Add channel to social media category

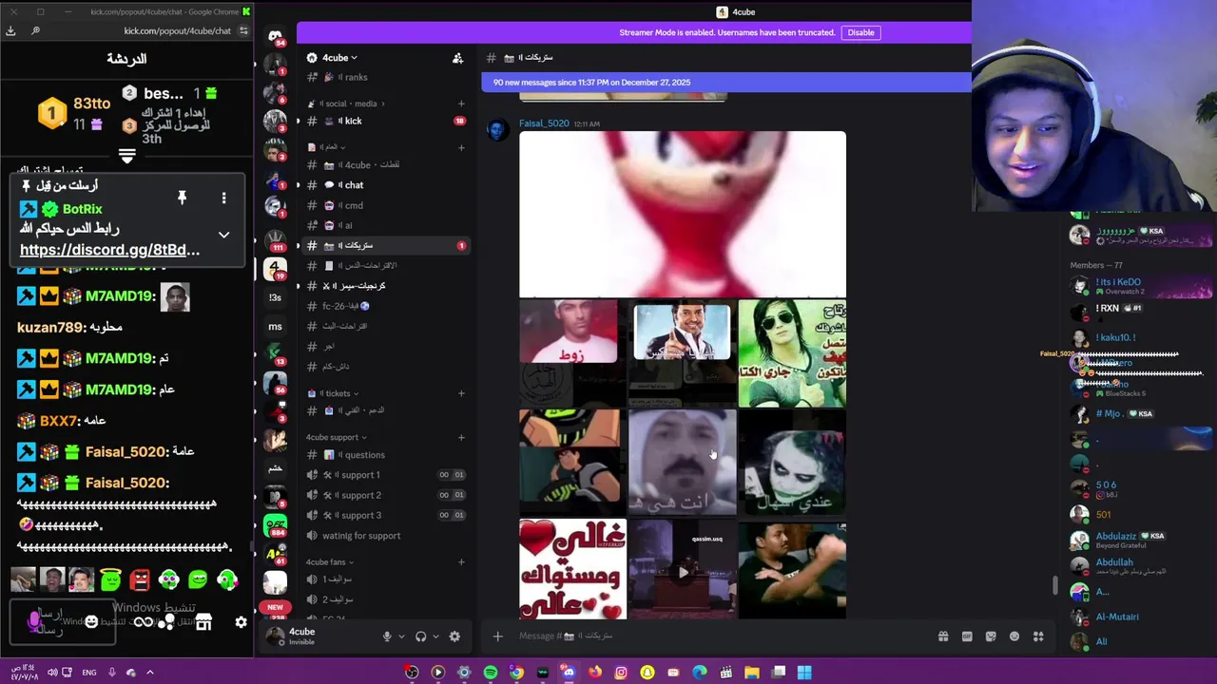461,104
